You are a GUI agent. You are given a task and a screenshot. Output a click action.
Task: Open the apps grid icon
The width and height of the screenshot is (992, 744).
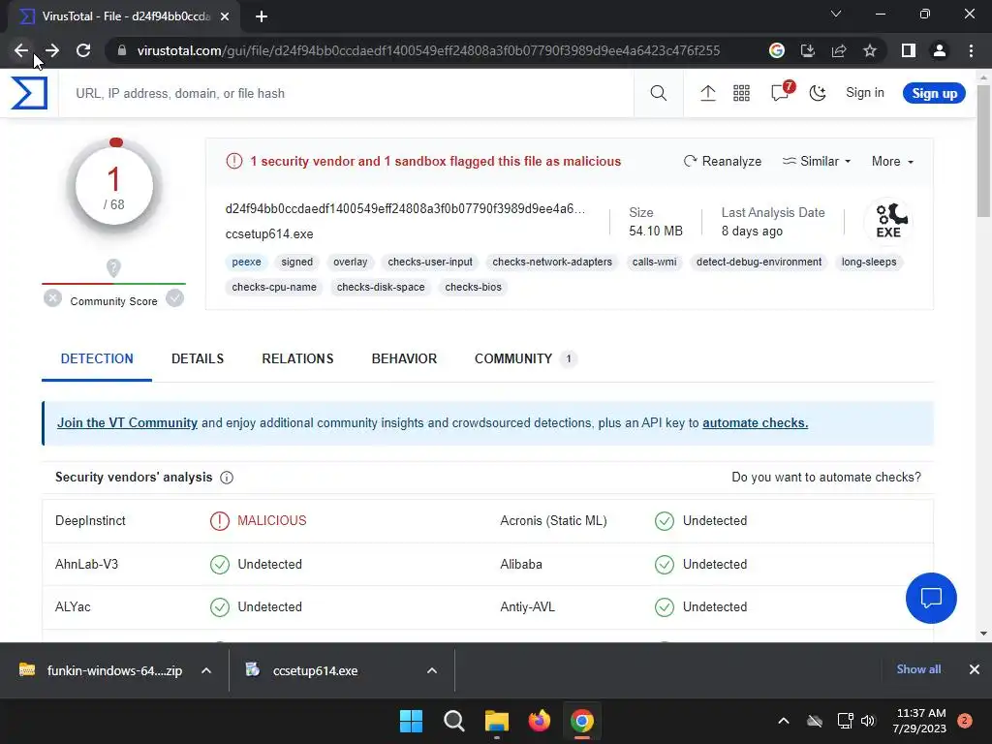pos(741,93)
